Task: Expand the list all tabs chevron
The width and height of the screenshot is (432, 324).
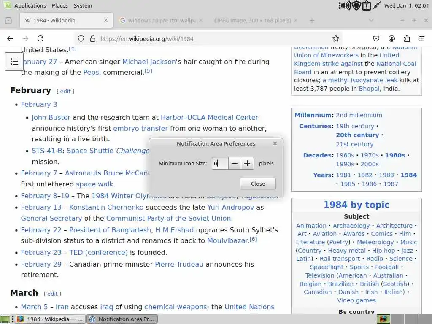Action: [x=371, y=20]
